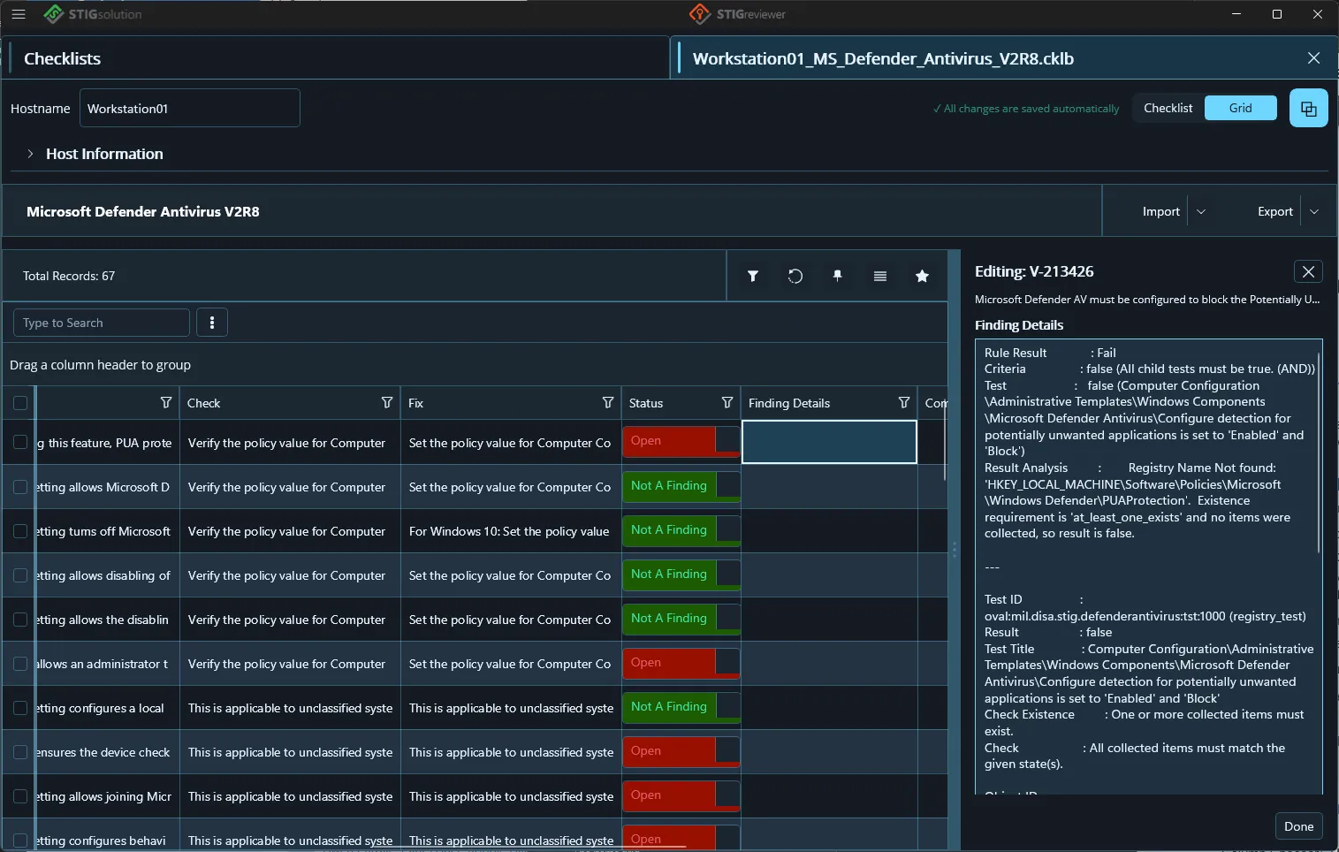
Task: Open Status dropdown for 'ensures the device check'
Action: tap(727, 750)
